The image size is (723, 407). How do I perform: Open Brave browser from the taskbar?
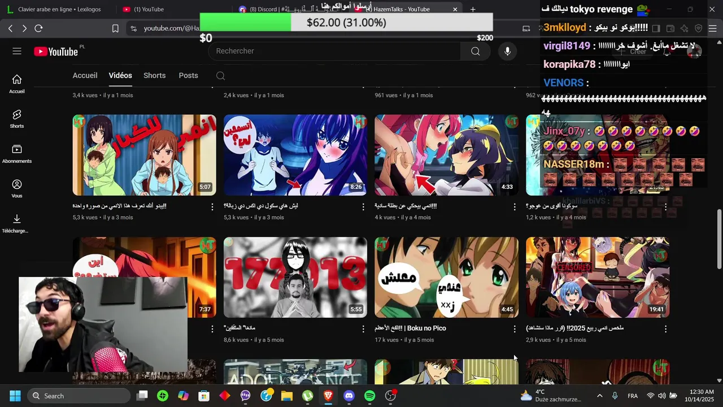pyautogui.click(x=328, y=396)
